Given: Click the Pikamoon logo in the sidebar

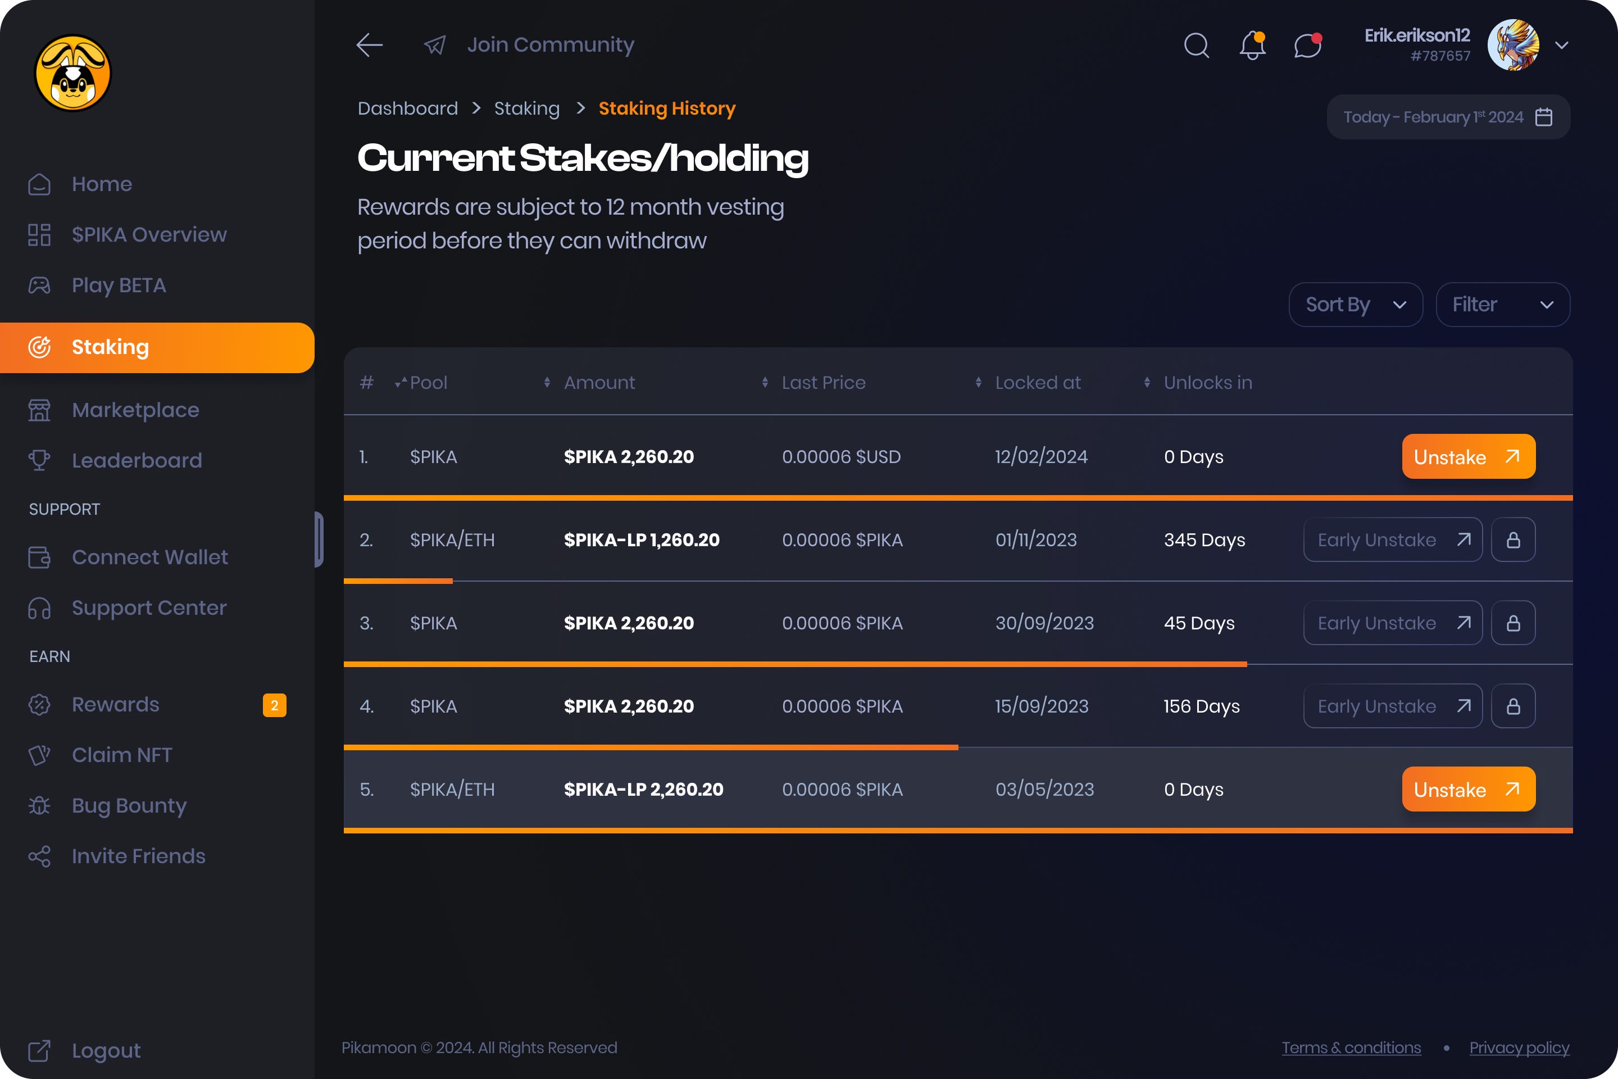Looking at the screenshot, I should [x=74, y=73].
